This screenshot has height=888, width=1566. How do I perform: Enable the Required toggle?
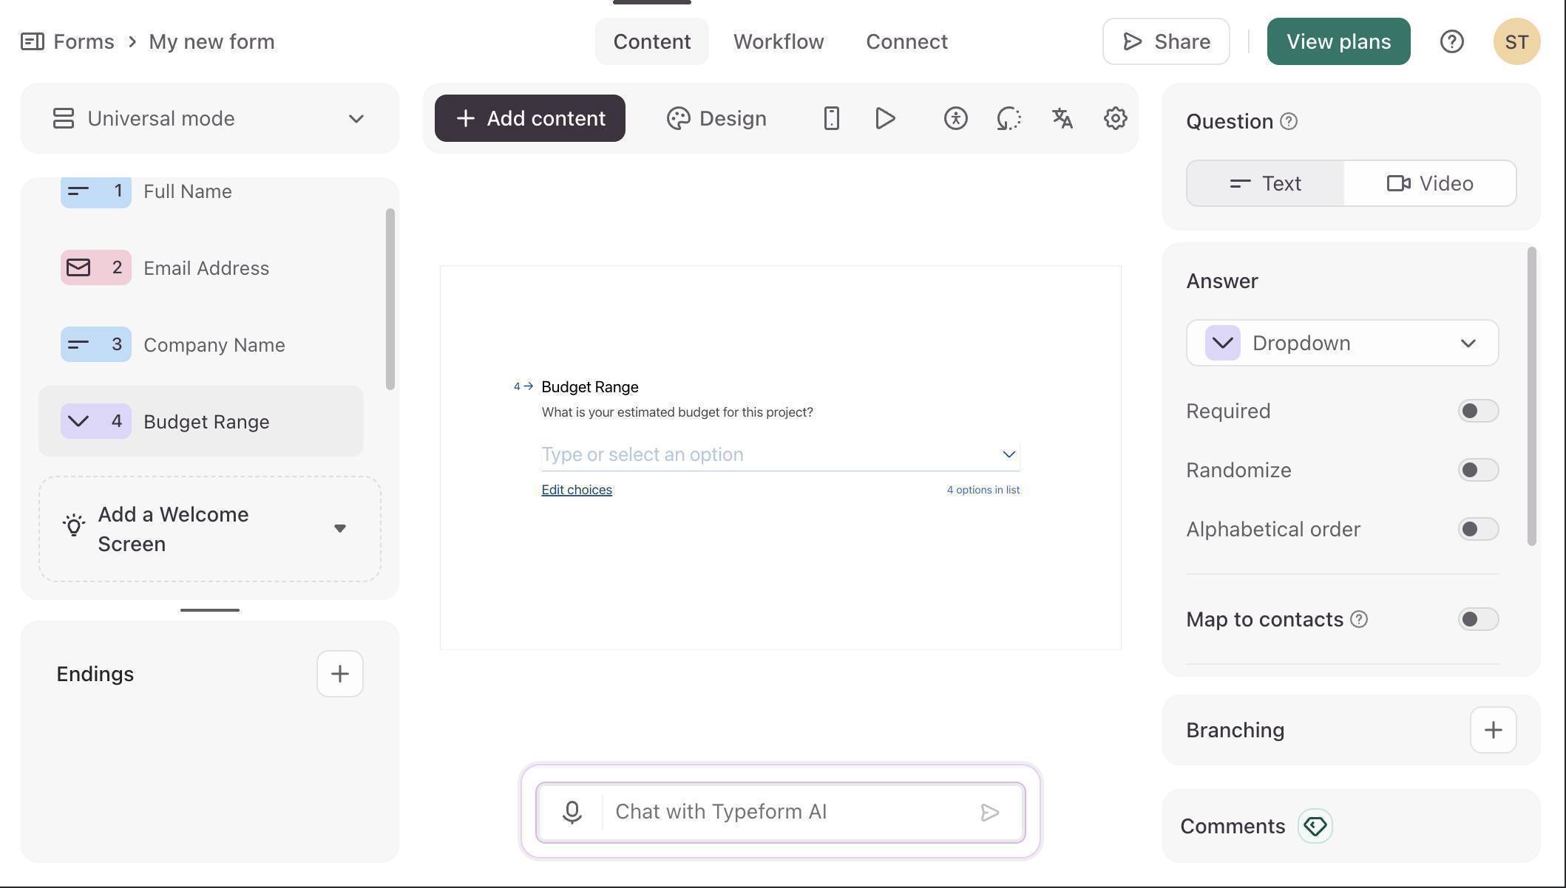click(1477, 411)
